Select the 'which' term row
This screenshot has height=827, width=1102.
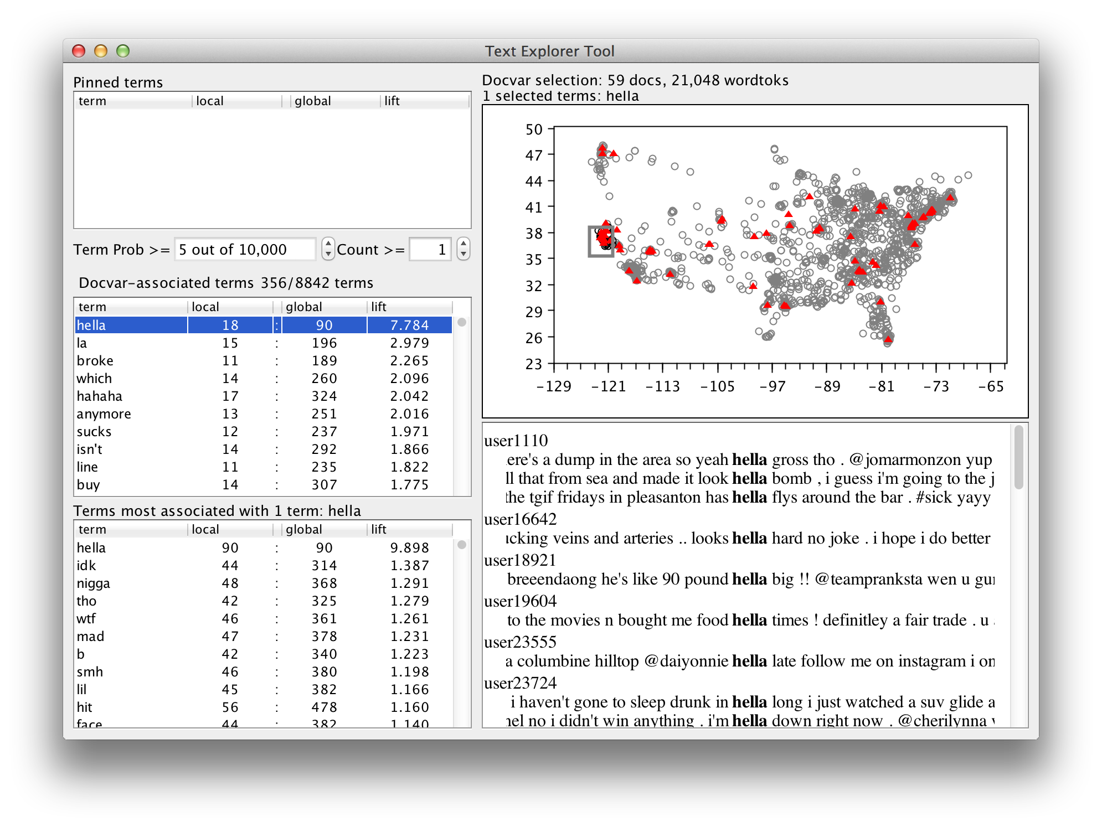pyautogui.click(x=264, y=378)
